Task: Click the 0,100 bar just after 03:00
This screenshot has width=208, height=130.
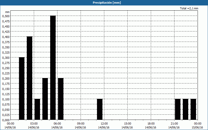Action: [x=37, y=109]
